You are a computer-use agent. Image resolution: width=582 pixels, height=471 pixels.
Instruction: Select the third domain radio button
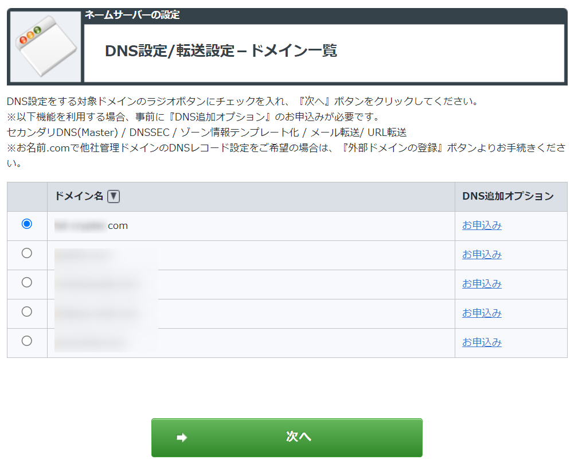pos(27,282)
